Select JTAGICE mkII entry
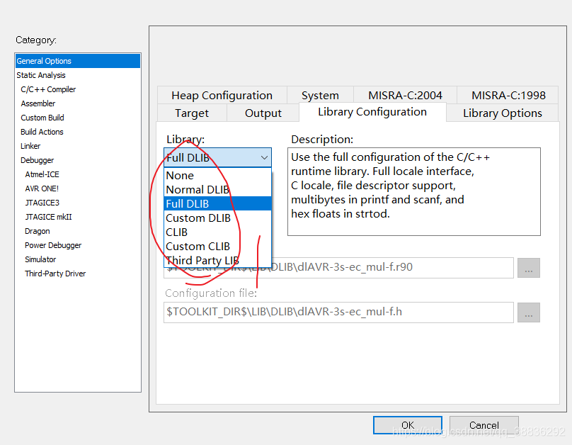572x445 pixels. [48, 217]
